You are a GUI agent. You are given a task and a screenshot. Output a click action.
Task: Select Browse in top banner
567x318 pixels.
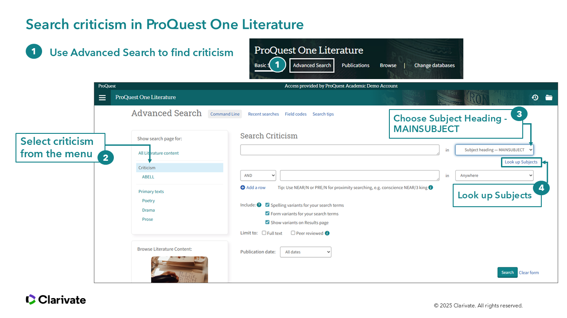(x=388, y=65)
